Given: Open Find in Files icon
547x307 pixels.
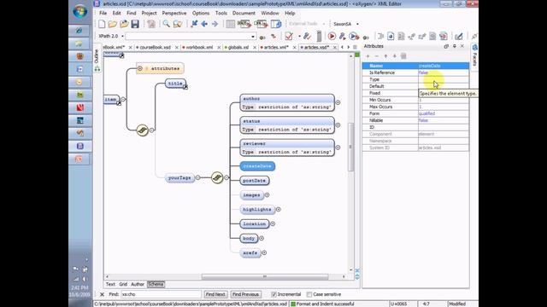Looking at the screenshot, I should [x=178, y=24].
